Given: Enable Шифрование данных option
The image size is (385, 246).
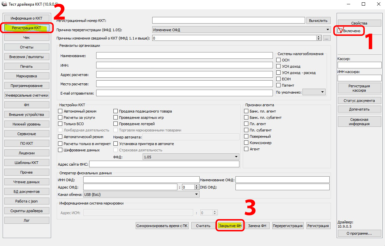Looking at the screenshot, I should click(x=60, y=150).
